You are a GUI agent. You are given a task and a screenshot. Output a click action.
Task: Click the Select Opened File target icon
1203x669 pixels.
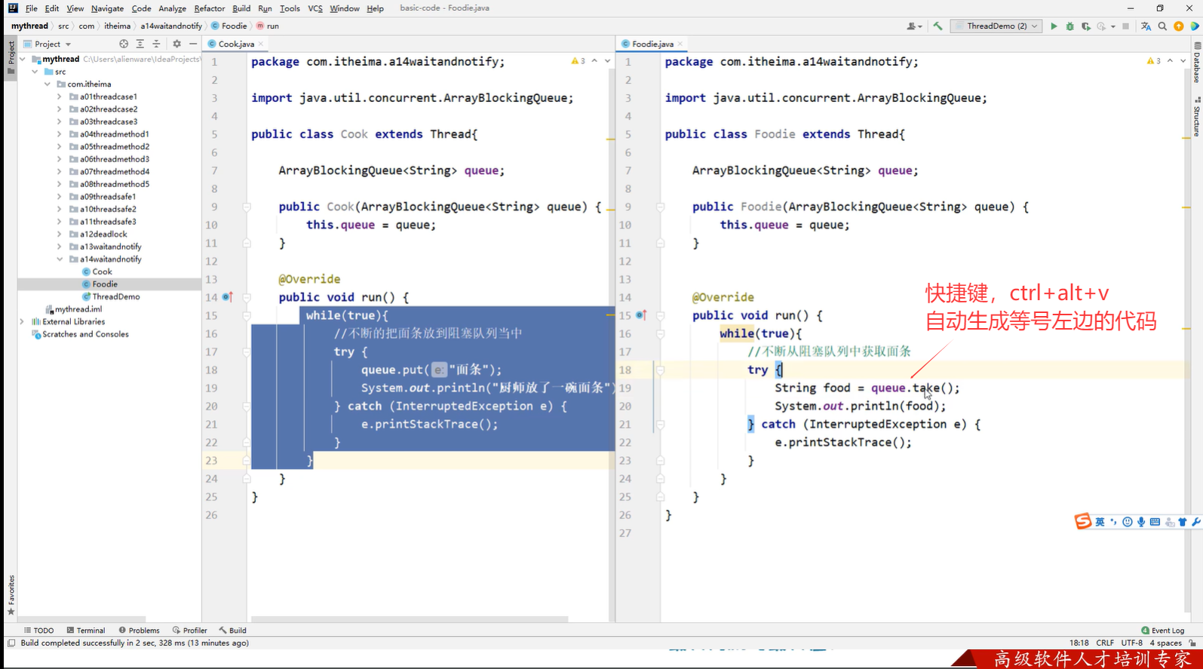pos(124,44)
